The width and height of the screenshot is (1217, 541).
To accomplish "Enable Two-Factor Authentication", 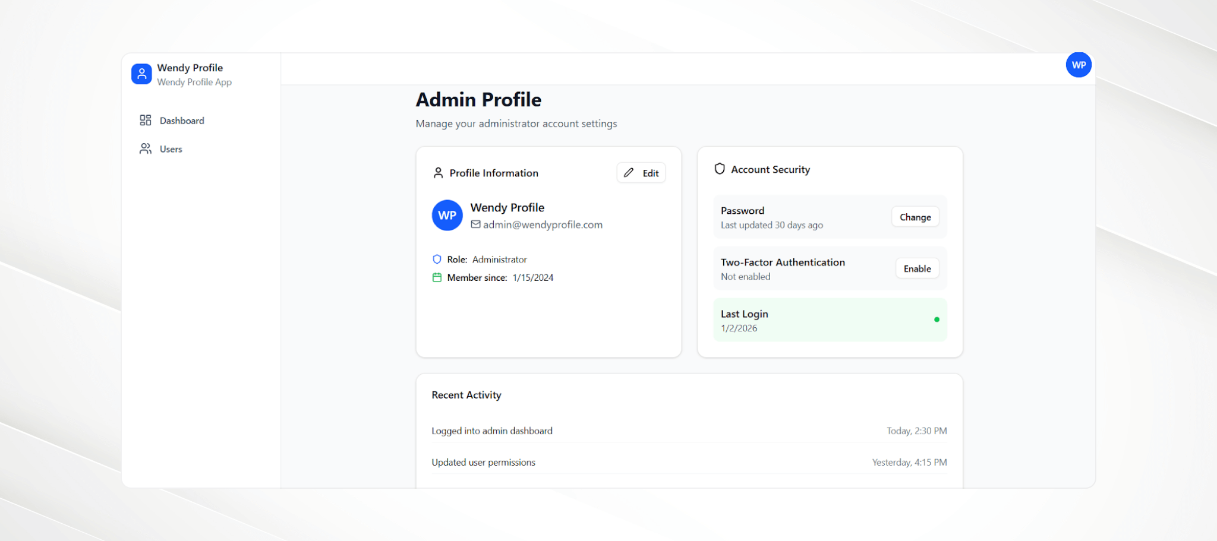I will point(917,268).
